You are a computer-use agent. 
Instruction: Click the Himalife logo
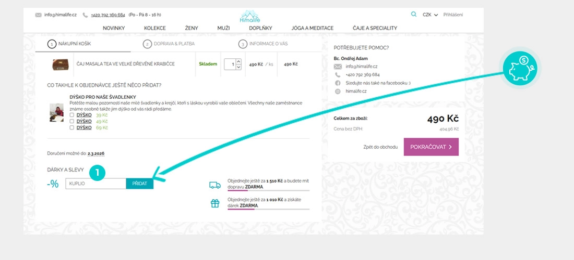coord(249,17)
